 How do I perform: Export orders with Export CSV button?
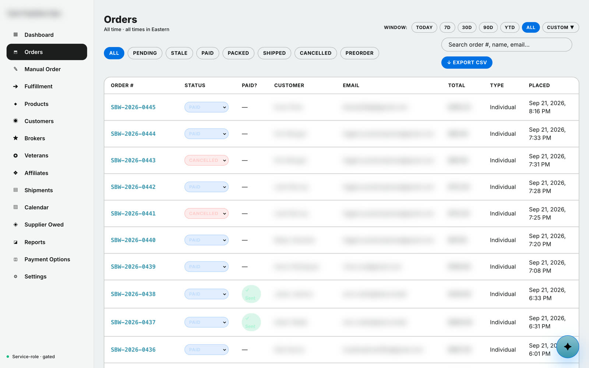click(x=467, y=63)
